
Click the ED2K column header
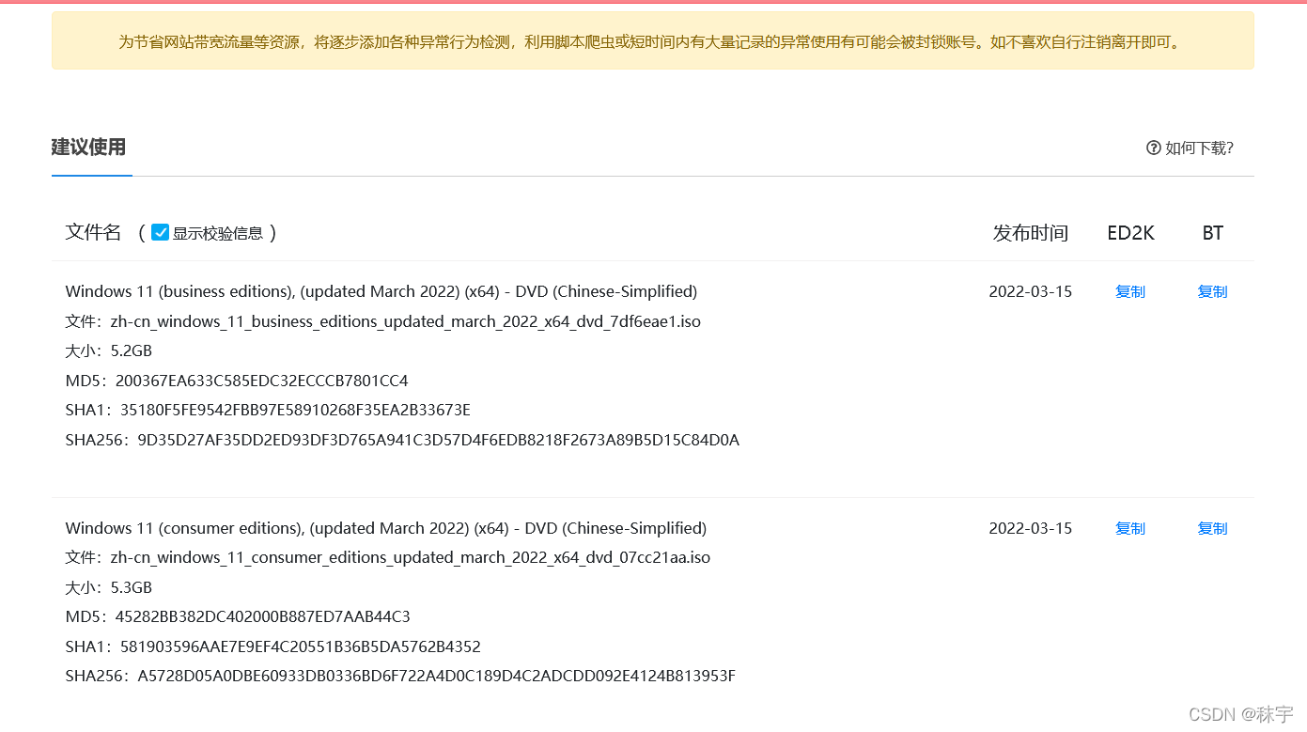coord(1130,233)
